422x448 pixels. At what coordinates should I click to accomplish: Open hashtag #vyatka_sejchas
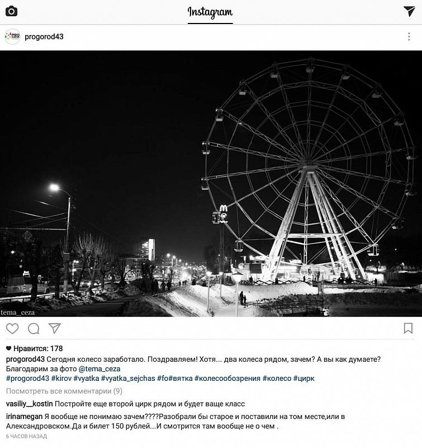pos(128,379)
